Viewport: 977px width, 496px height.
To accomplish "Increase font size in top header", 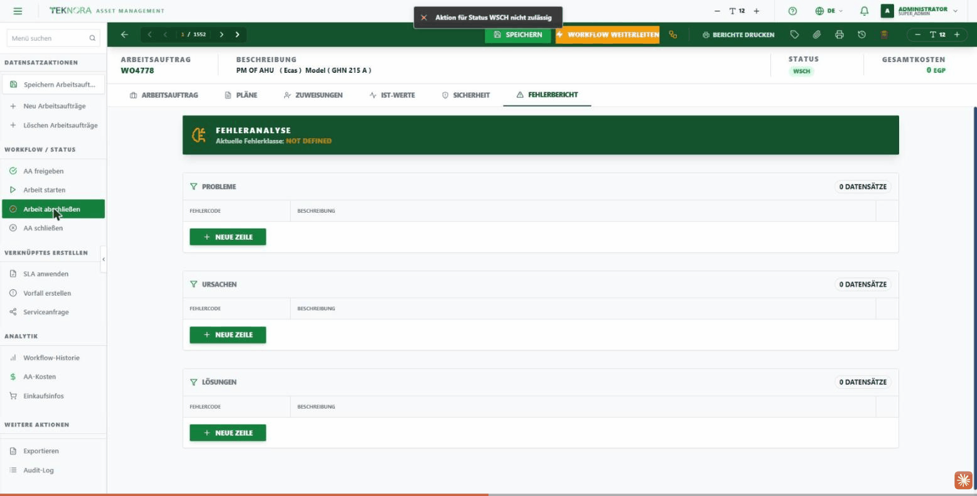I will click(756, 11).
